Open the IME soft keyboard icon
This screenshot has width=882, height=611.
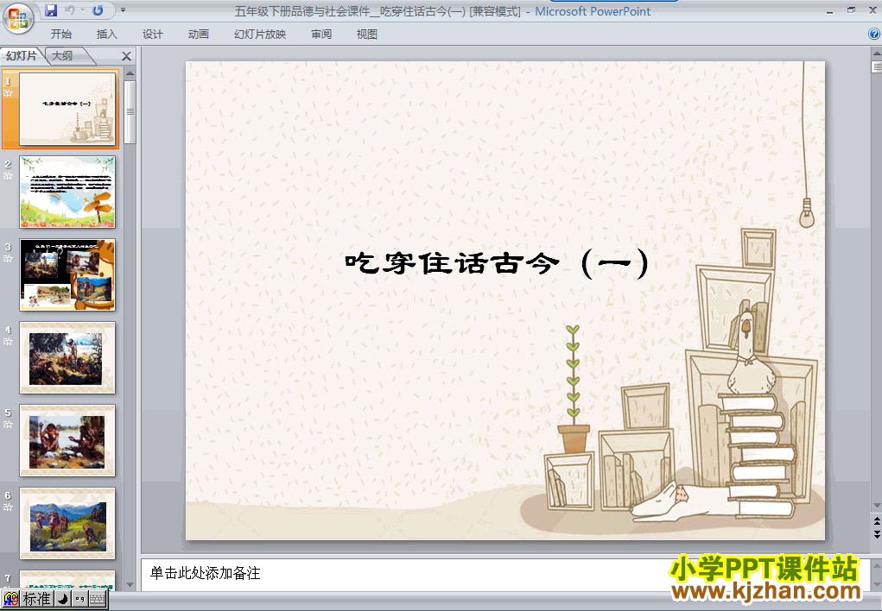(x=98, y=599)
